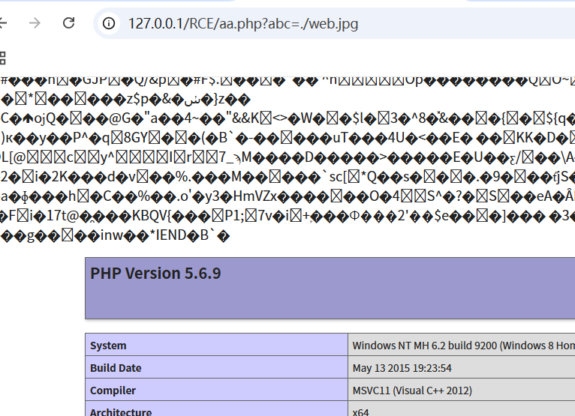Select the PHP Version 5.6.9 heading
Image resolution: width=575 pixels, height=416 pixels.
(155, 274)
